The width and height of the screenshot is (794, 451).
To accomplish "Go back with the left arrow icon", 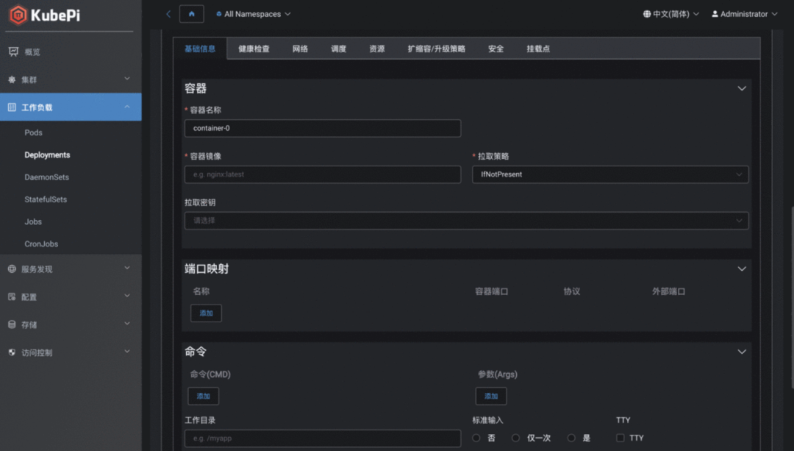I will point(168,14).
